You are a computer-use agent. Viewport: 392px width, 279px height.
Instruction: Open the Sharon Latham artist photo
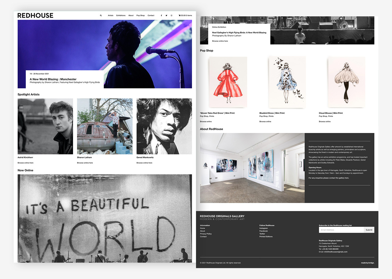(105, 126)
